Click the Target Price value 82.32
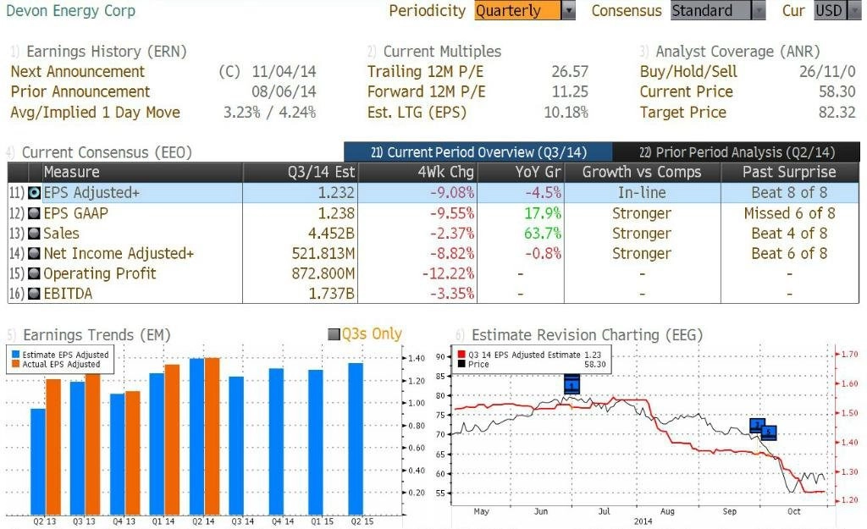867x529 pixels. pos(837,113)
